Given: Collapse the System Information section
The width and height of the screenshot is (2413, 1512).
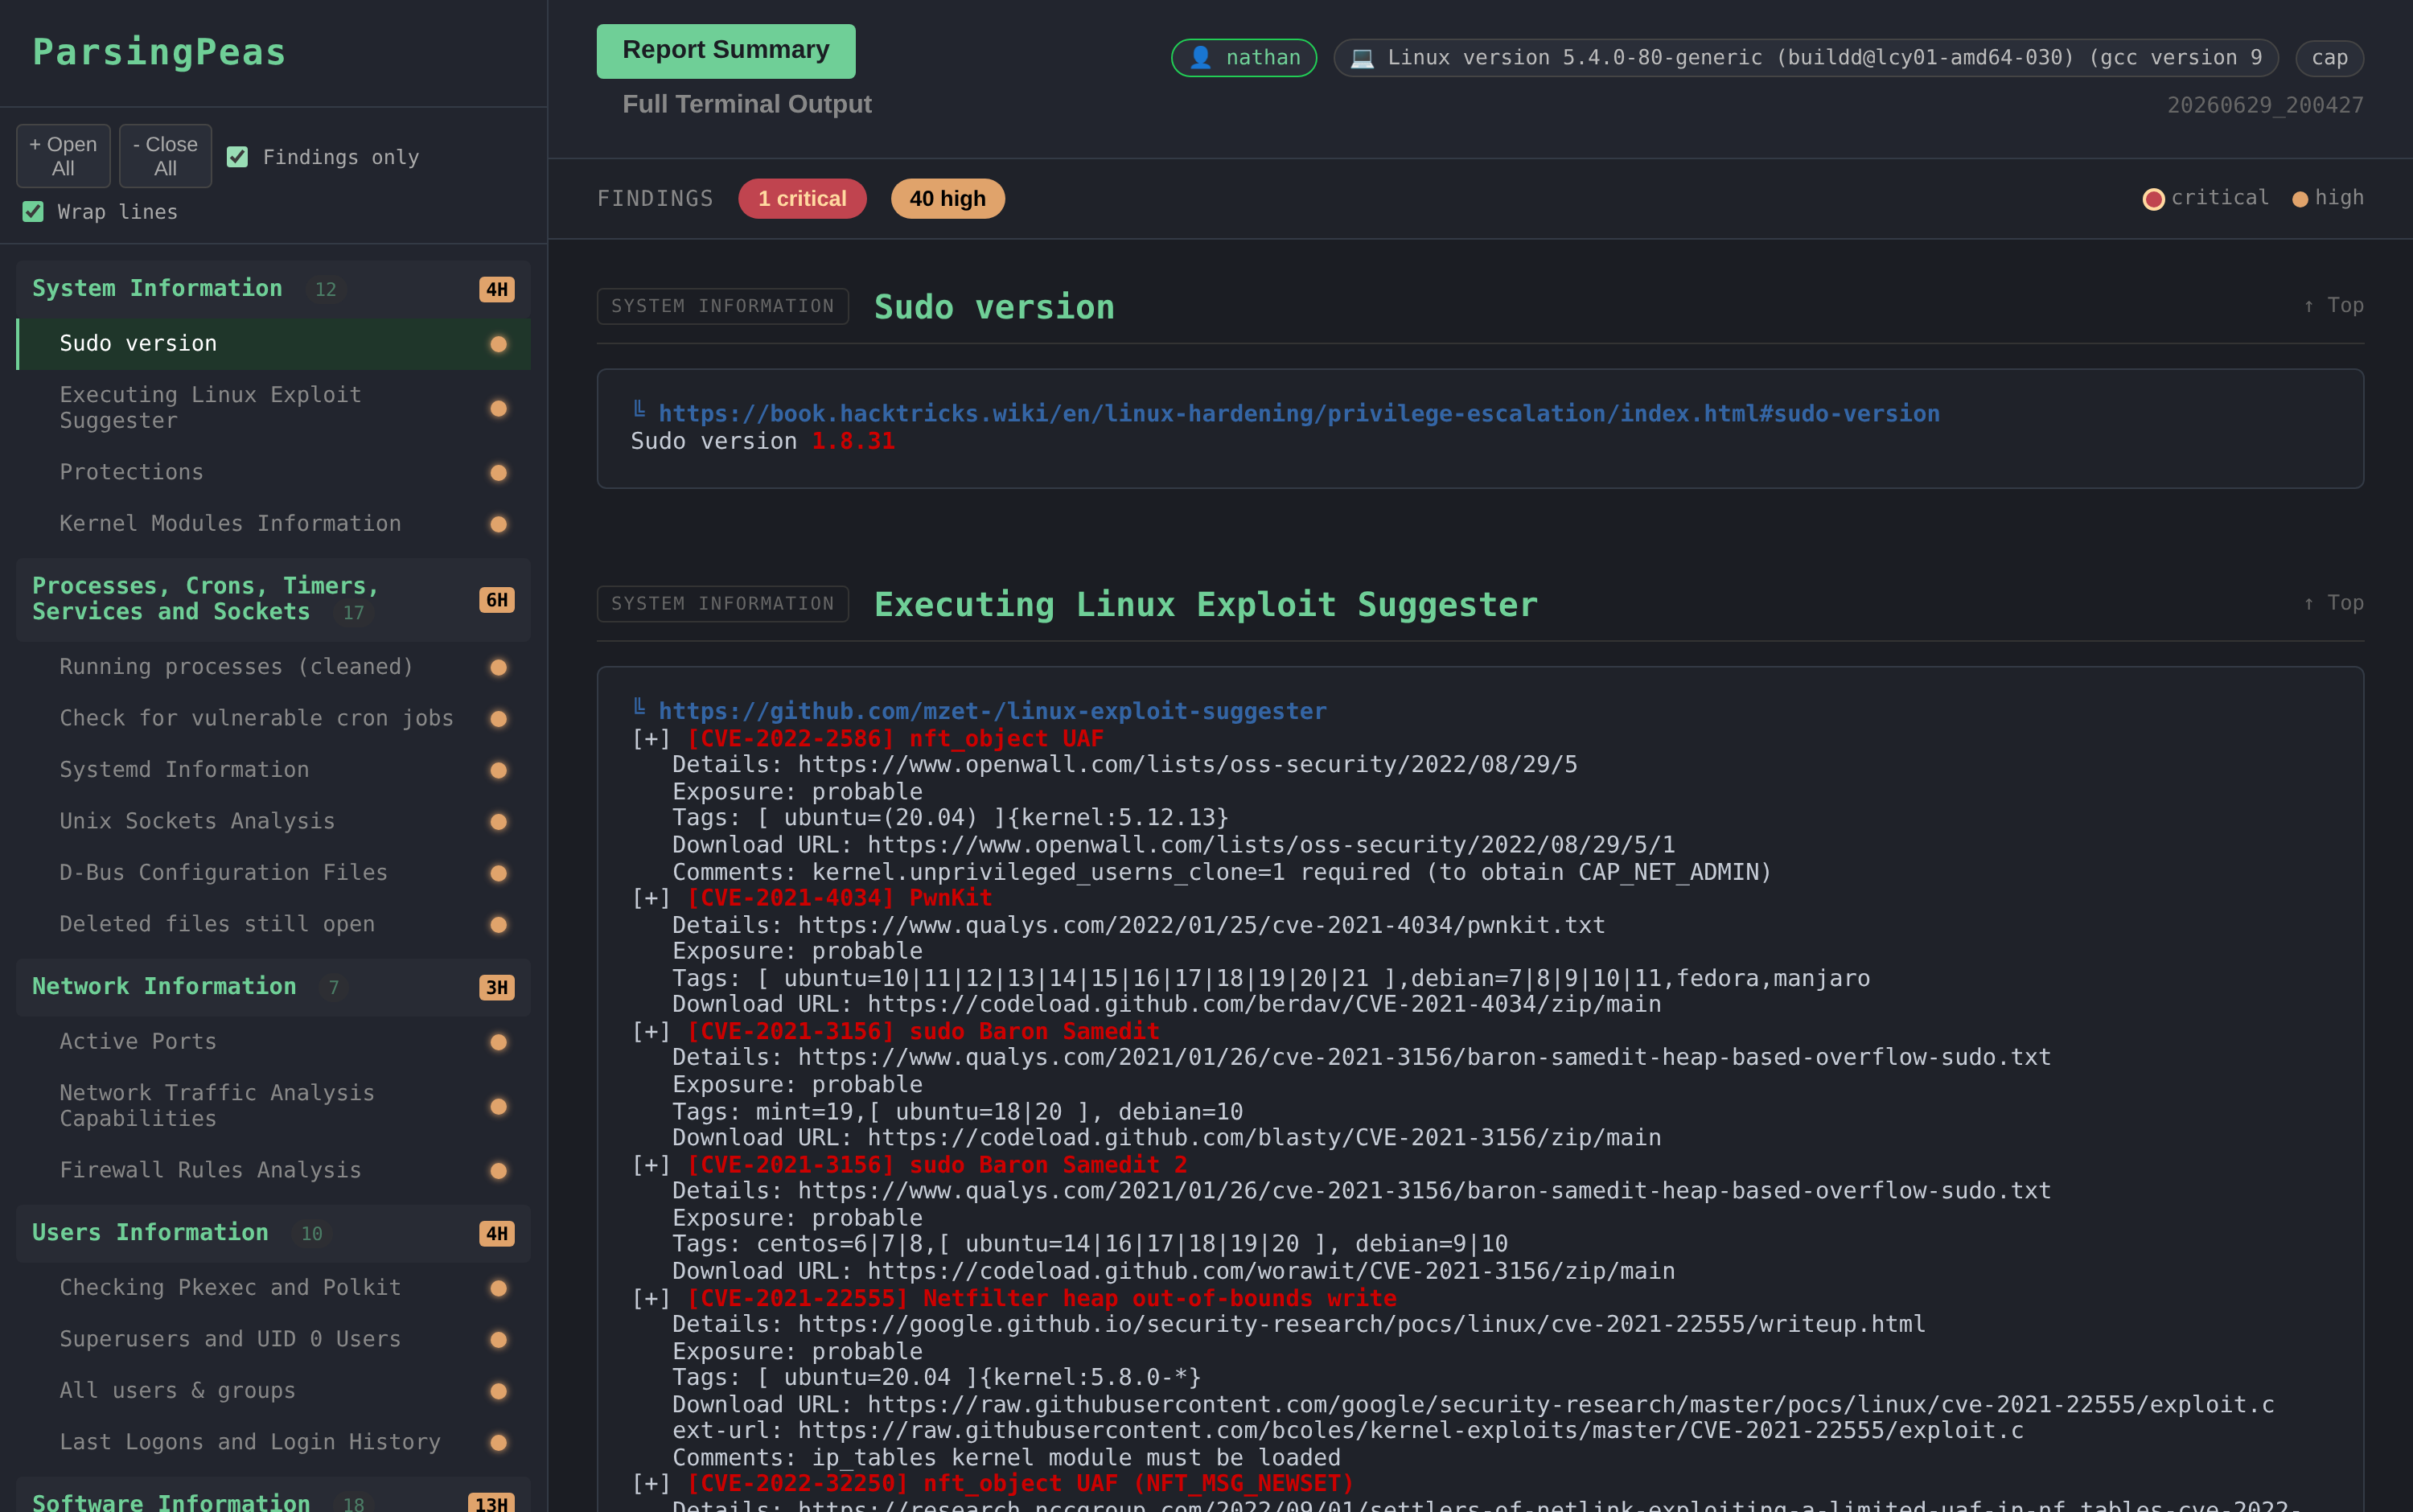Looking at the screenshot, I should point(273,289).
